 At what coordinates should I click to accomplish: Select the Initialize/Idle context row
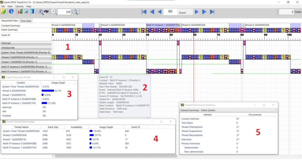(x=26, y=48)
